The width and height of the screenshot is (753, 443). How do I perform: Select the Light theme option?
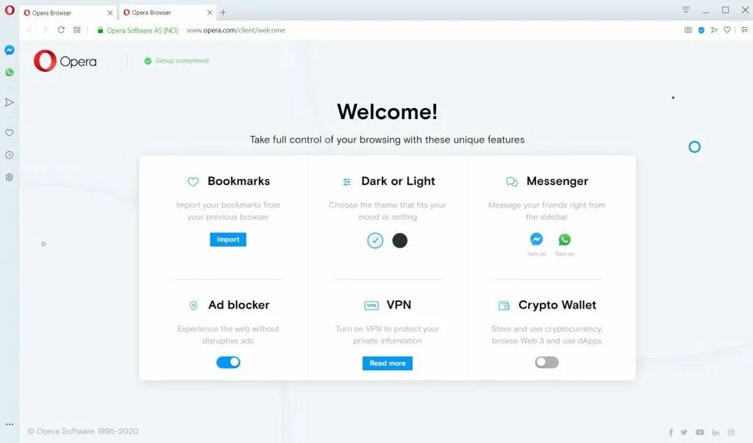pos(375,240)
